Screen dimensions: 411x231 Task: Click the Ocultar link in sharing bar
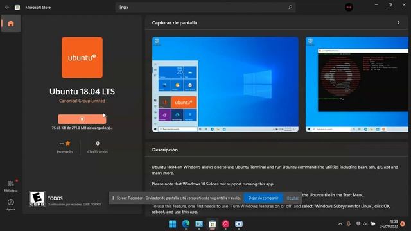[x=292, y=198]
